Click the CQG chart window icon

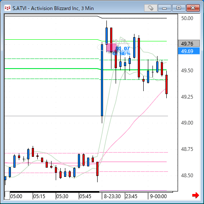point(8,8)
